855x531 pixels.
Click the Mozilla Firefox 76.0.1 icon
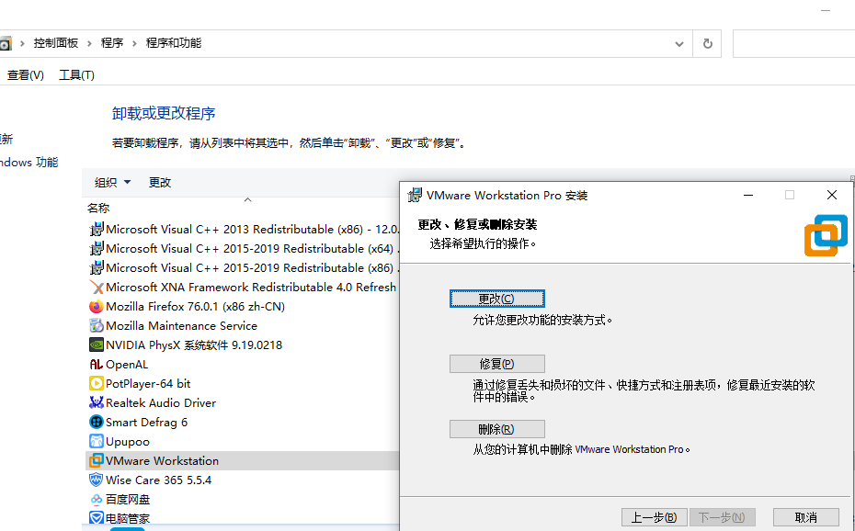96,307
